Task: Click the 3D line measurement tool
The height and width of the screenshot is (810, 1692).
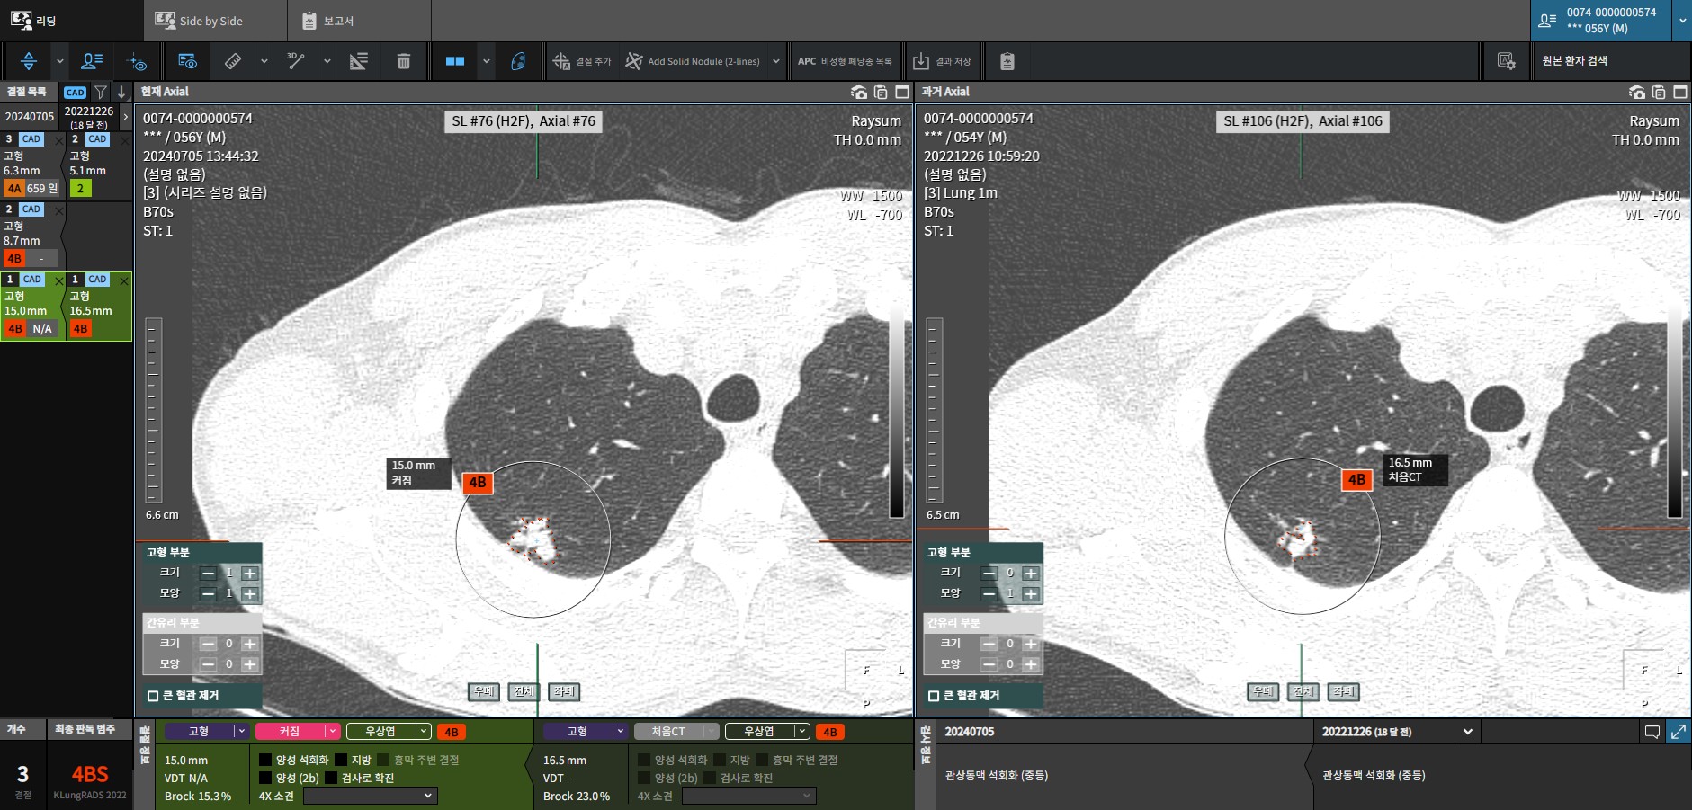Action: coord(296,61)
